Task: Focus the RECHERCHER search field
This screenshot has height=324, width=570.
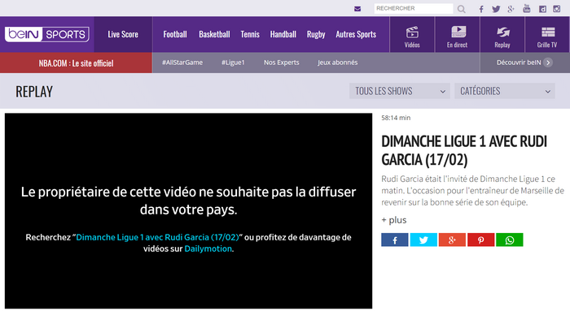Action: 414,8
